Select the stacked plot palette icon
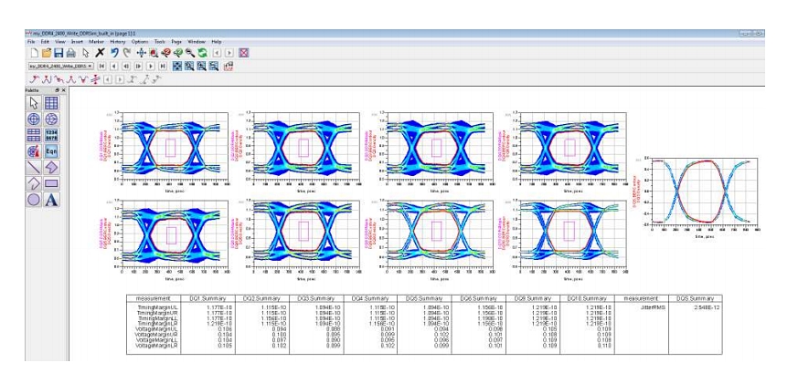 [x=34, y=135]
